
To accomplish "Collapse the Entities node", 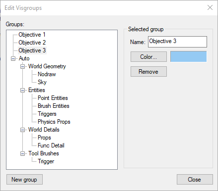I will pyautogui.click(x=22, y=90).
